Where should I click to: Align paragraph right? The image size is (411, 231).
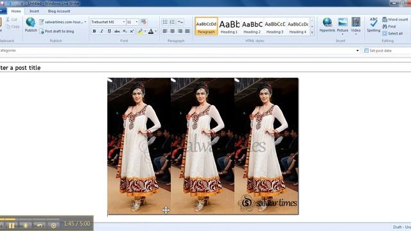click(180, 31)
